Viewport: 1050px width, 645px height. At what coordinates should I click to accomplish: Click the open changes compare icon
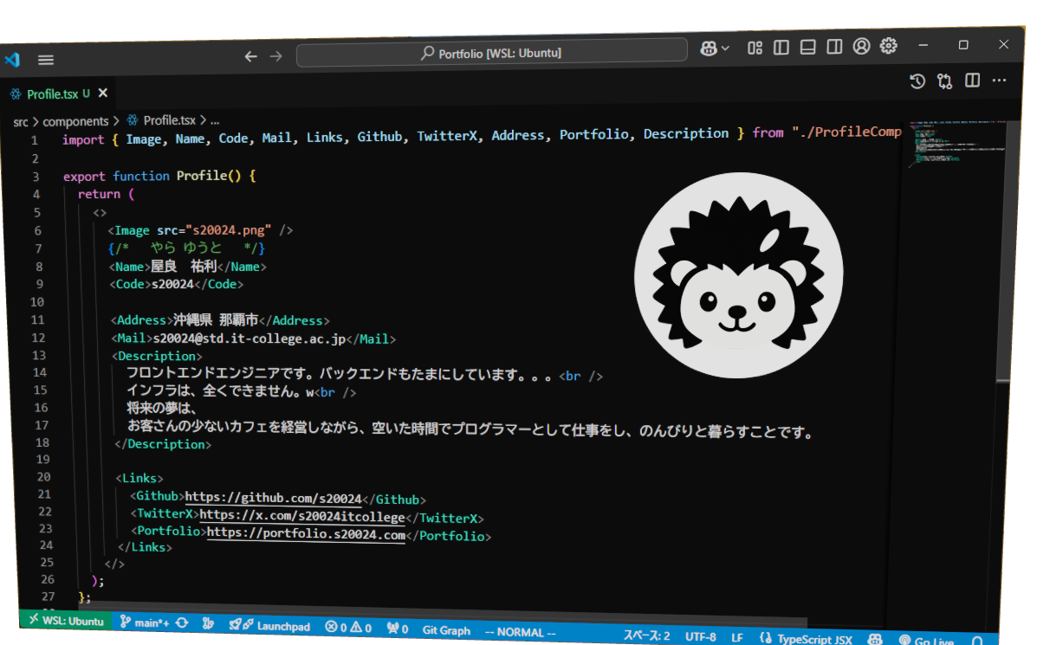point(944,81)
